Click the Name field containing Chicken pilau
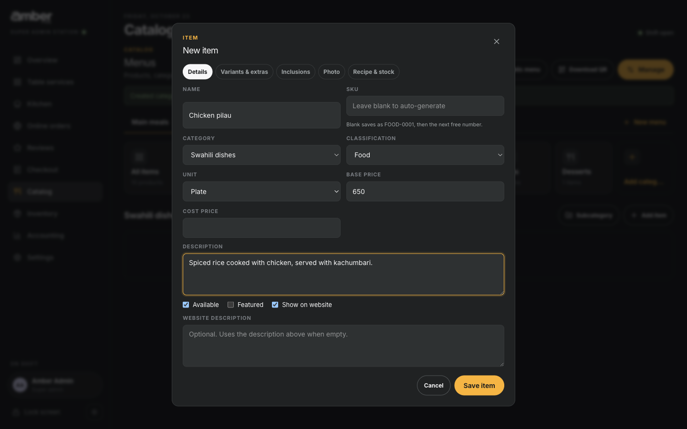The image size is (687, 429). (x=261, y=115)
